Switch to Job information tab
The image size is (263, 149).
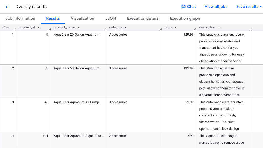point(20,18)
